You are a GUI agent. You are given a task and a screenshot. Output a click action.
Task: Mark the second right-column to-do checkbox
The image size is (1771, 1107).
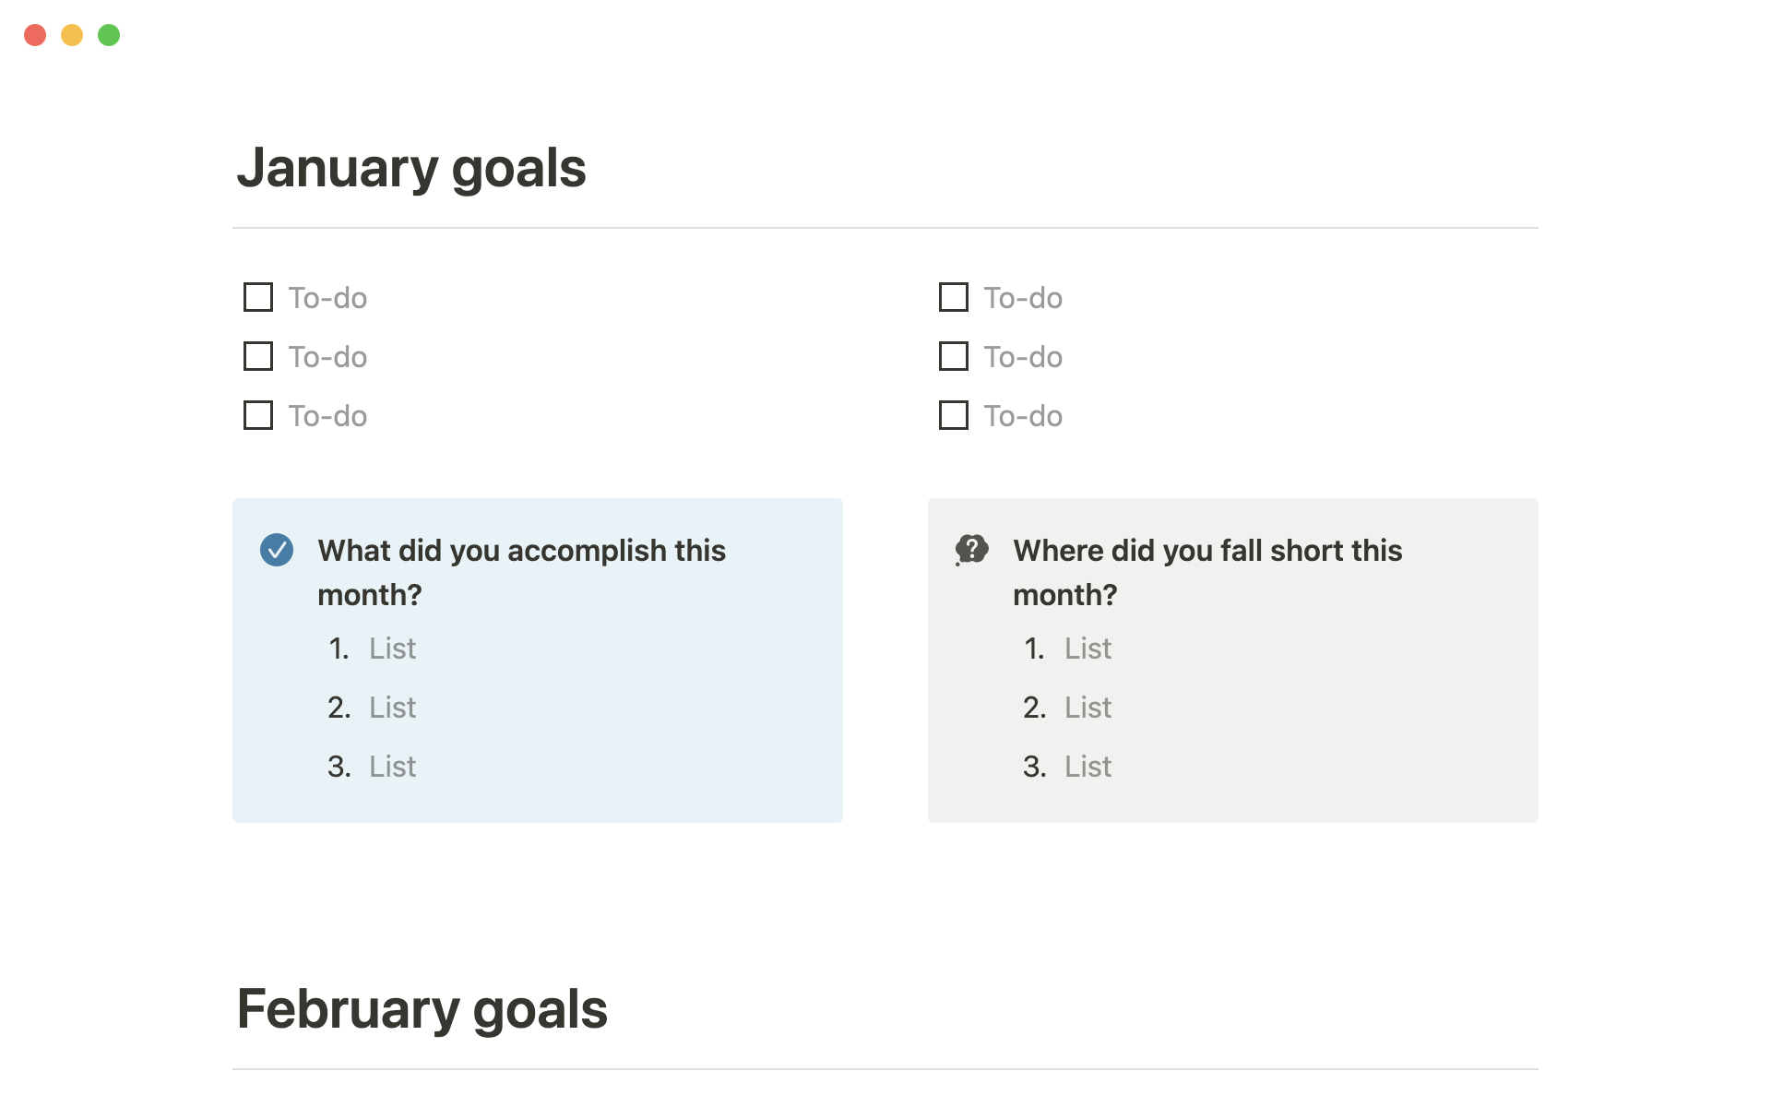(x=953, y=356)
